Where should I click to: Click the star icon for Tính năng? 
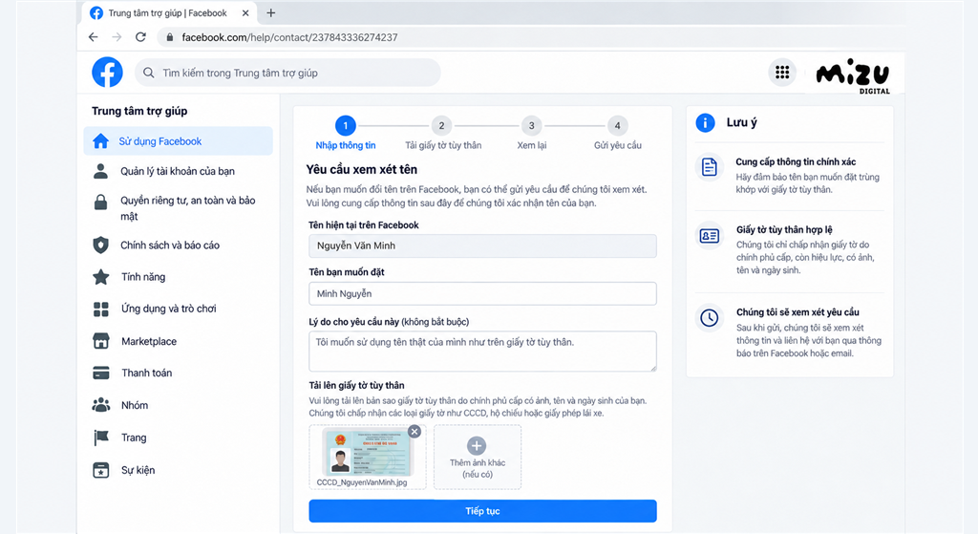coord(100,276)
